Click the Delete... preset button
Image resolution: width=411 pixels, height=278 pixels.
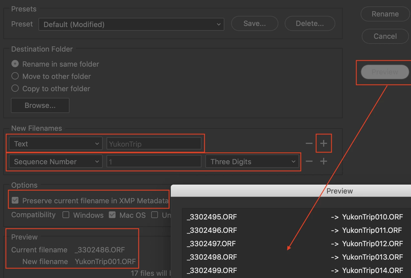pyautogui.click(x=310, y=23)
